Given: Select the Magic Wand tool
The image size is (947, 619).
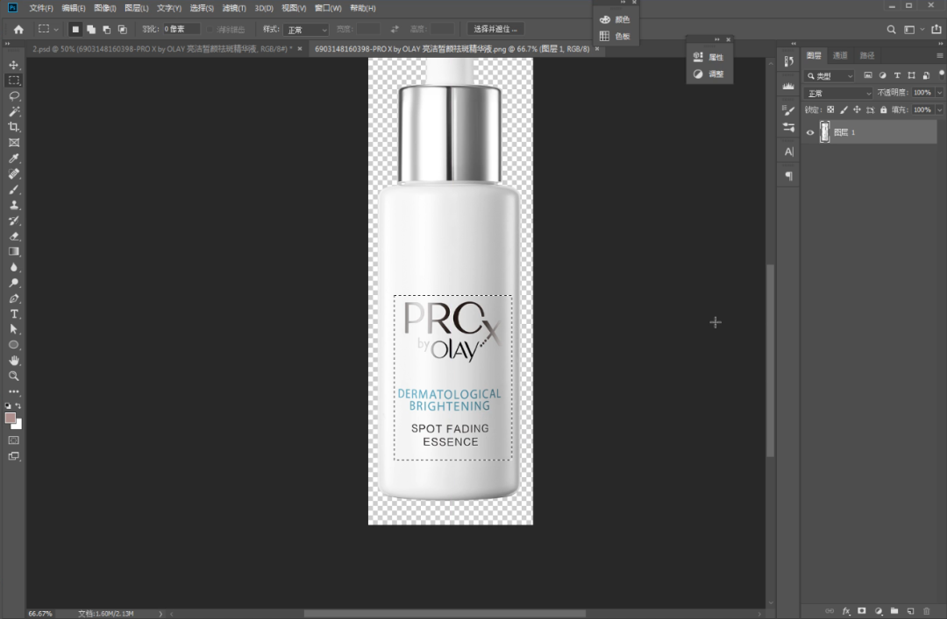Looking at the screenshot, I should tap(14, 111).
